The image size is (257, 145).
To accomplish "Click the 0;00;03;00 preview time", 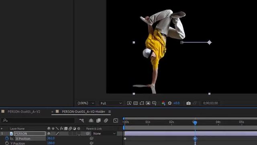I will pos(210,103).
